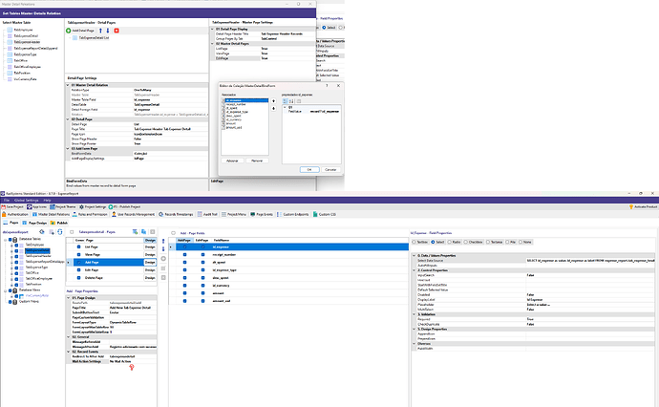
Task: Click green Add Detail Page icon
Action: click(69, 31)
